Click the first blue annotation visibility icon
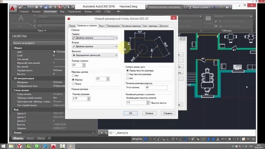Viewport: 265px width, 149px height. pyautogui.click(x=209, y=139)
